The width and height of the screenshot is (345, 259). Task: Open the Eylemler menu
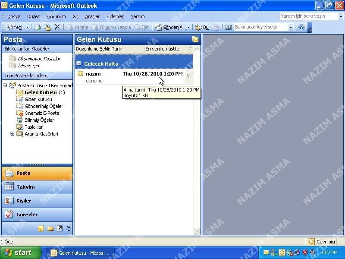(x=115, y=16)
